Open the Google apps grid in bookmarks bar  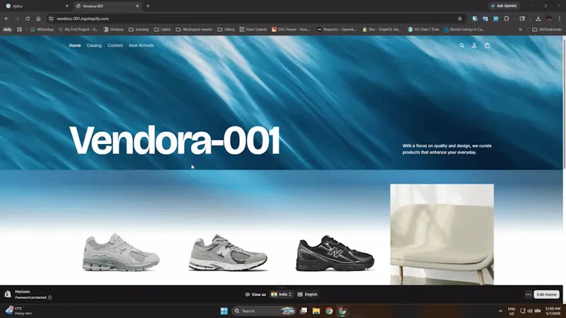(20, 30)
